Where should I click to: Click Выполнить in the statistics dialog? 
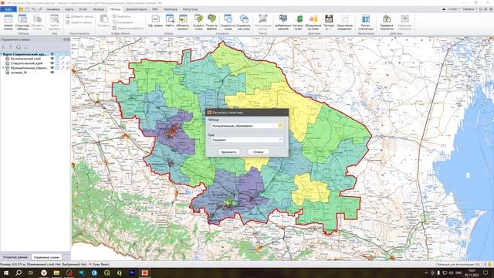pos(228,152)
